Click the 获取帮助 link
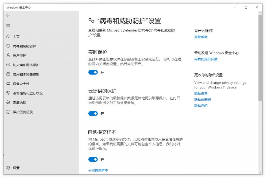 [201, 37]
